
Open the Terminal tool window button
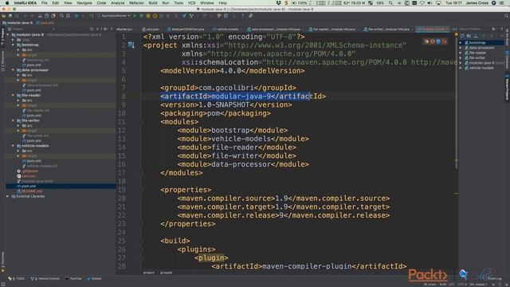click(74, 278)
